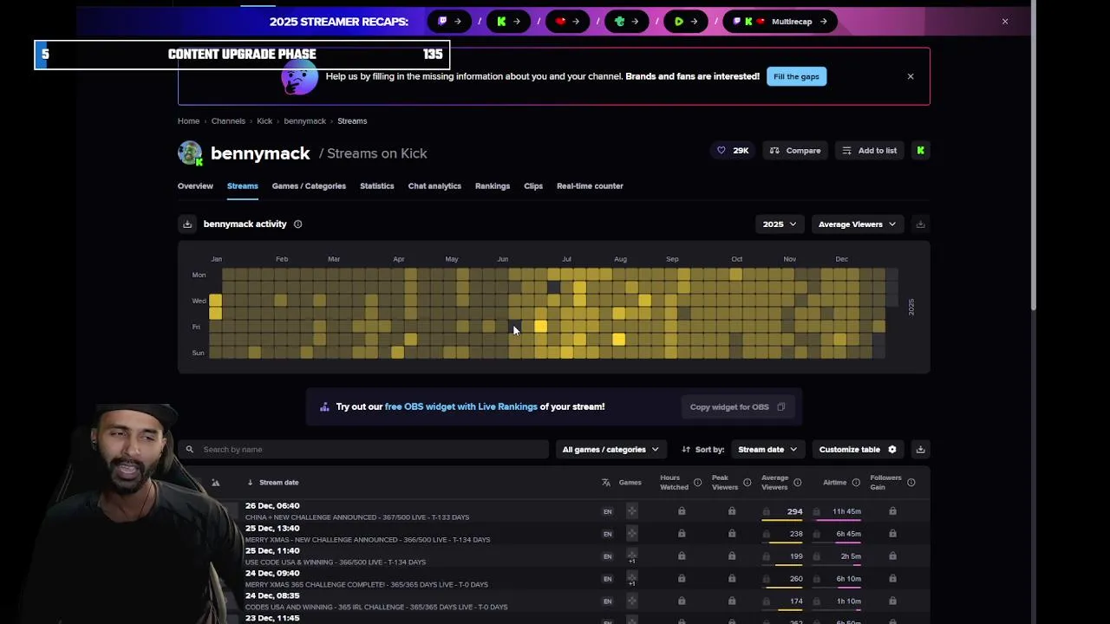Click the Fill the gaps button
The image size is (1110, 624).
click(x=796, y=76)
